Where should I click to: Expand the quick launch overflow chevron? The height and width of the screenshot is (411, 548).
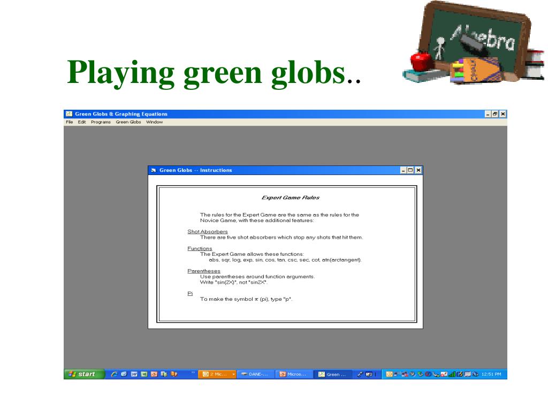[193, 372]
